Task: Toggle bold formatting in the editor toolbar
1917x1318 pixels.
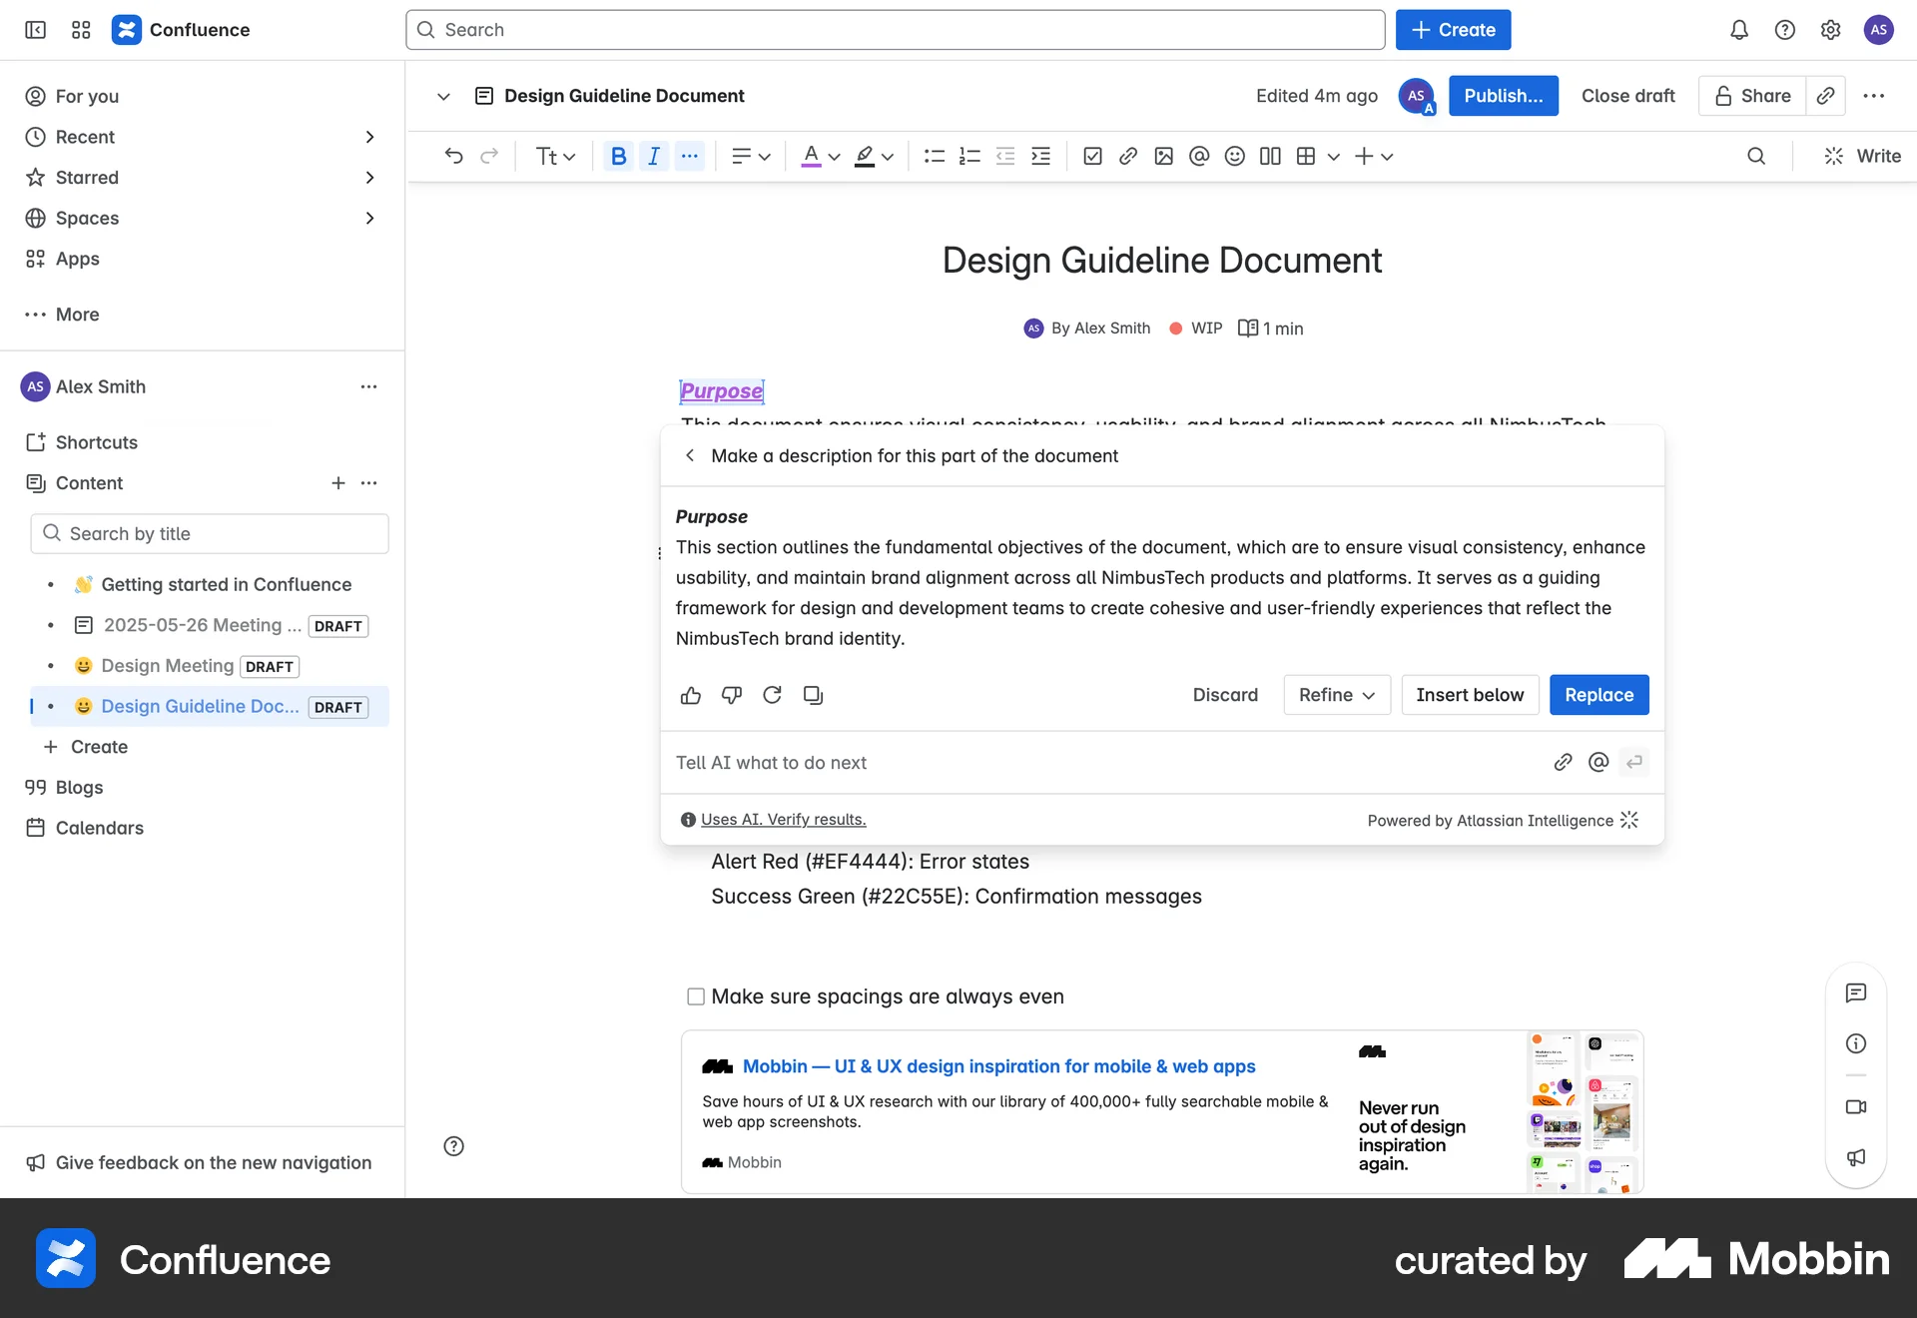Action: pyautogui.click(x=618, y=156)
